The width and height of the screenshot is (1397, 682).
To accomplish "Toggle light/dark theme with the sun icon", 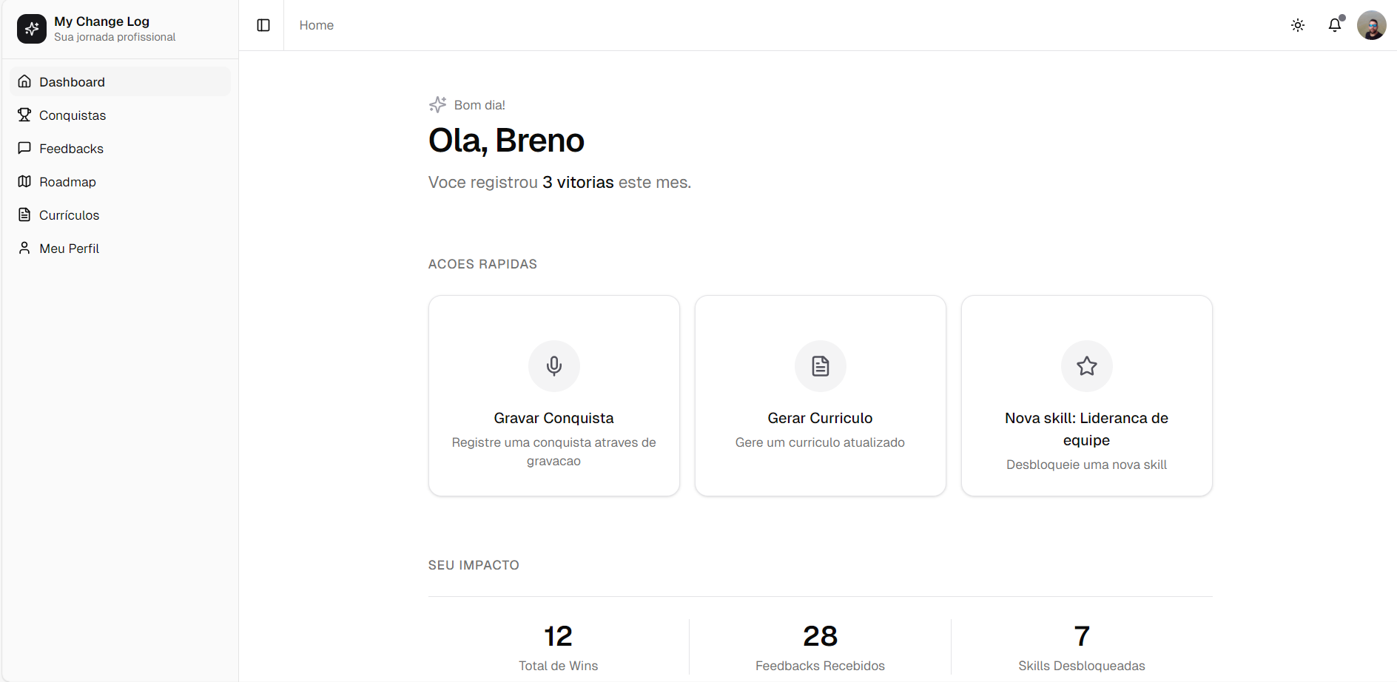I will [x=1298, y=24].
